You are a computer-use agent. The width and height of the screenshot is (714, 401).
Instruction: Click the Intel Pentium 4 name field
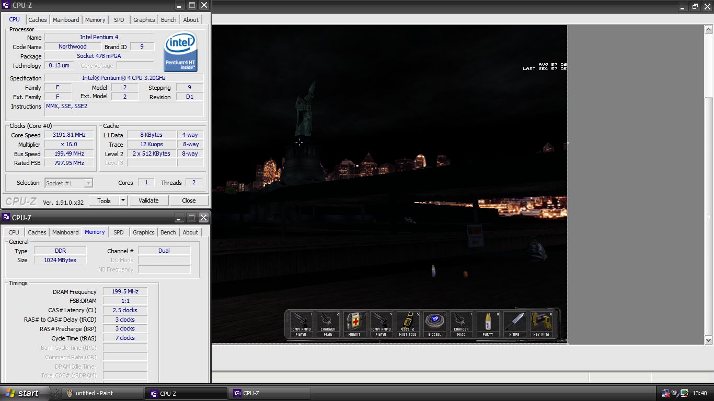click(x=99, y=37)
